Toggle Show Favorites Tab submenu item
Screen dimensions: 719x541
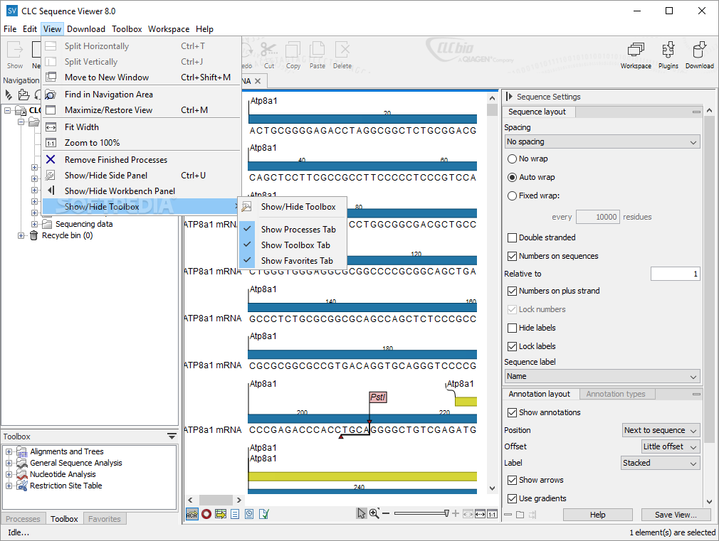(292, 260)
